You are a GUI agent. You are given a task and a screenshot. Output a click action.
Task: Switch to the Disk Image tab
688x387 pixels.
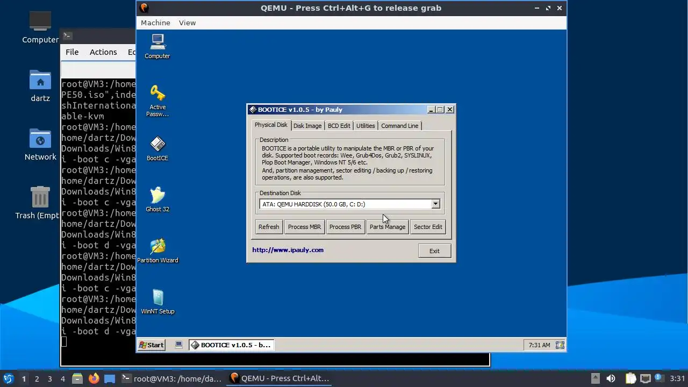click(x=307, y=126)
